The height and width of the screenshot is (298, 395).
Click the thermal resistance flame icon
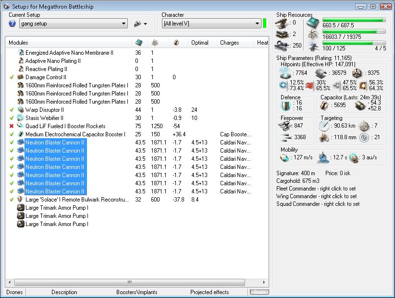tap(309, 86)
